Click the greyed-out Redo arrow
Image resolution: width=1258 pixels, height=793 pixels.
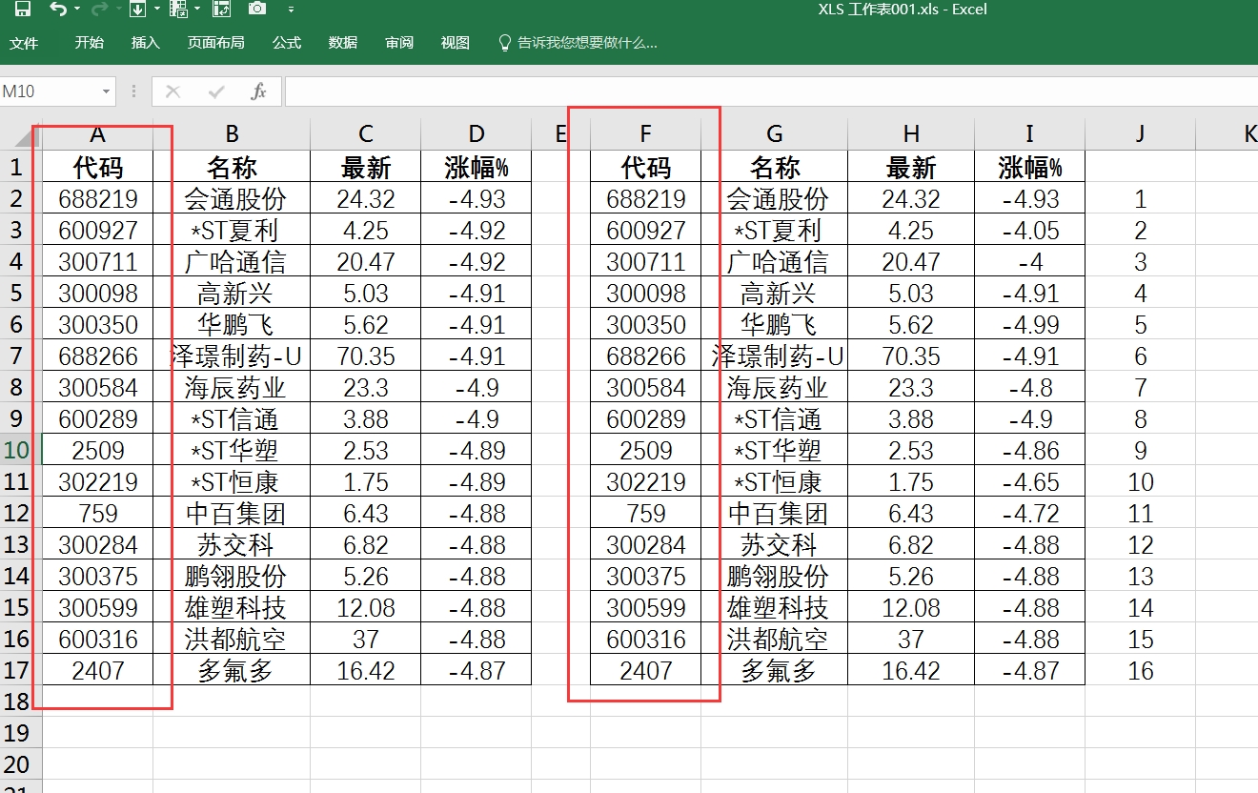point(99,10)
